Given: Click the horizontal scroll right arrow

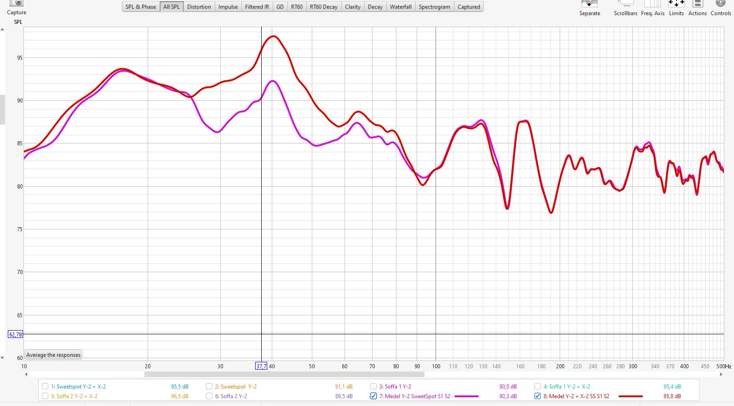Looking at the screenshot, I should point(721,374).
